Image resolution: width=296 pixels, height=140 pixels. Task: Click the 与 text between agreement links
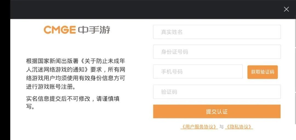point(221,127)
